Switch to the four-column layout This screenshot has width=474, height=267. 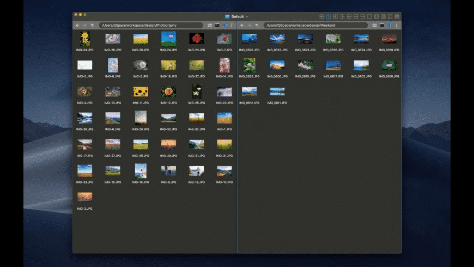pyautogui.click(x=384, y=16)
